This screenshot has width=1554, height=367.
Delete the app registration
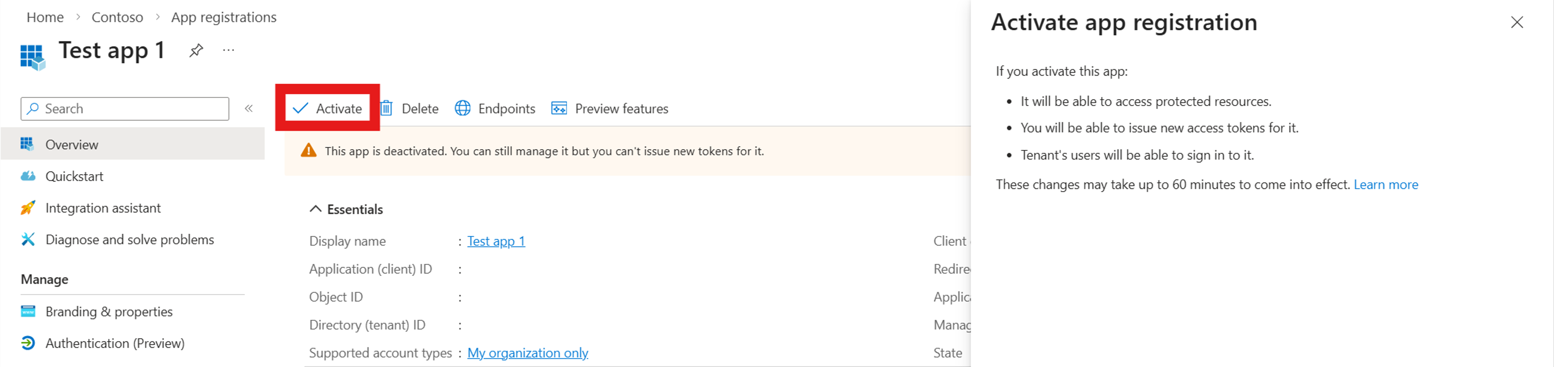point(410,109)
